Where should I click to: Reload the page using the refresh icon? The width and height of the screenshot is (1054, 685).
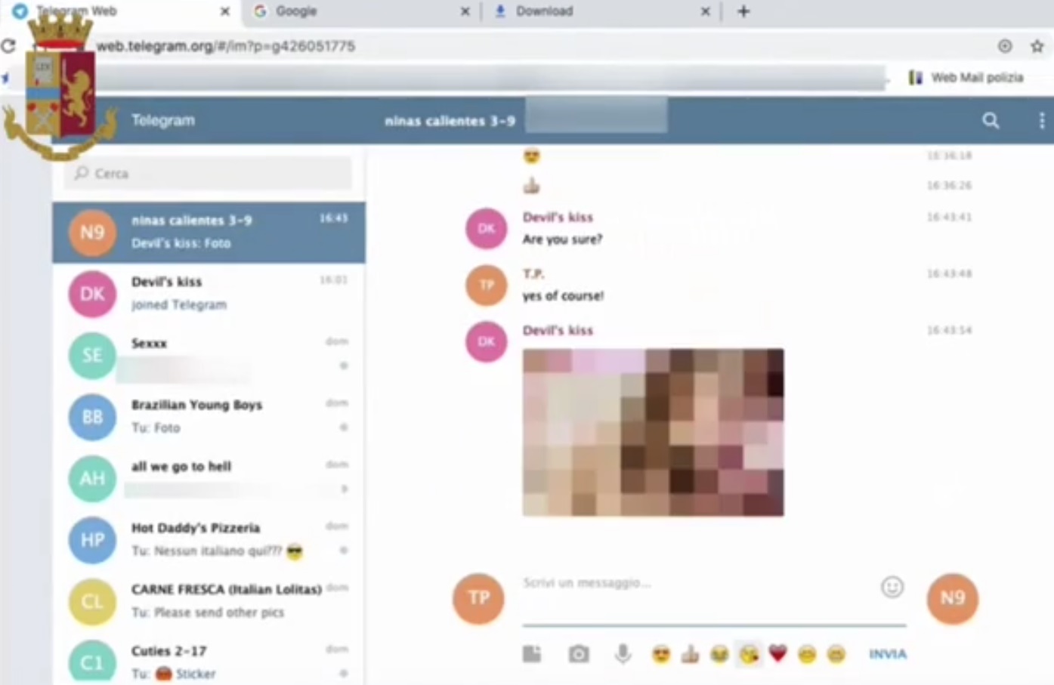coord(8,46)
